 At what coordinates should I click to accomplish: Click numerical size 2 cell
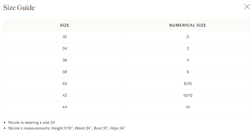pos(188,49)
